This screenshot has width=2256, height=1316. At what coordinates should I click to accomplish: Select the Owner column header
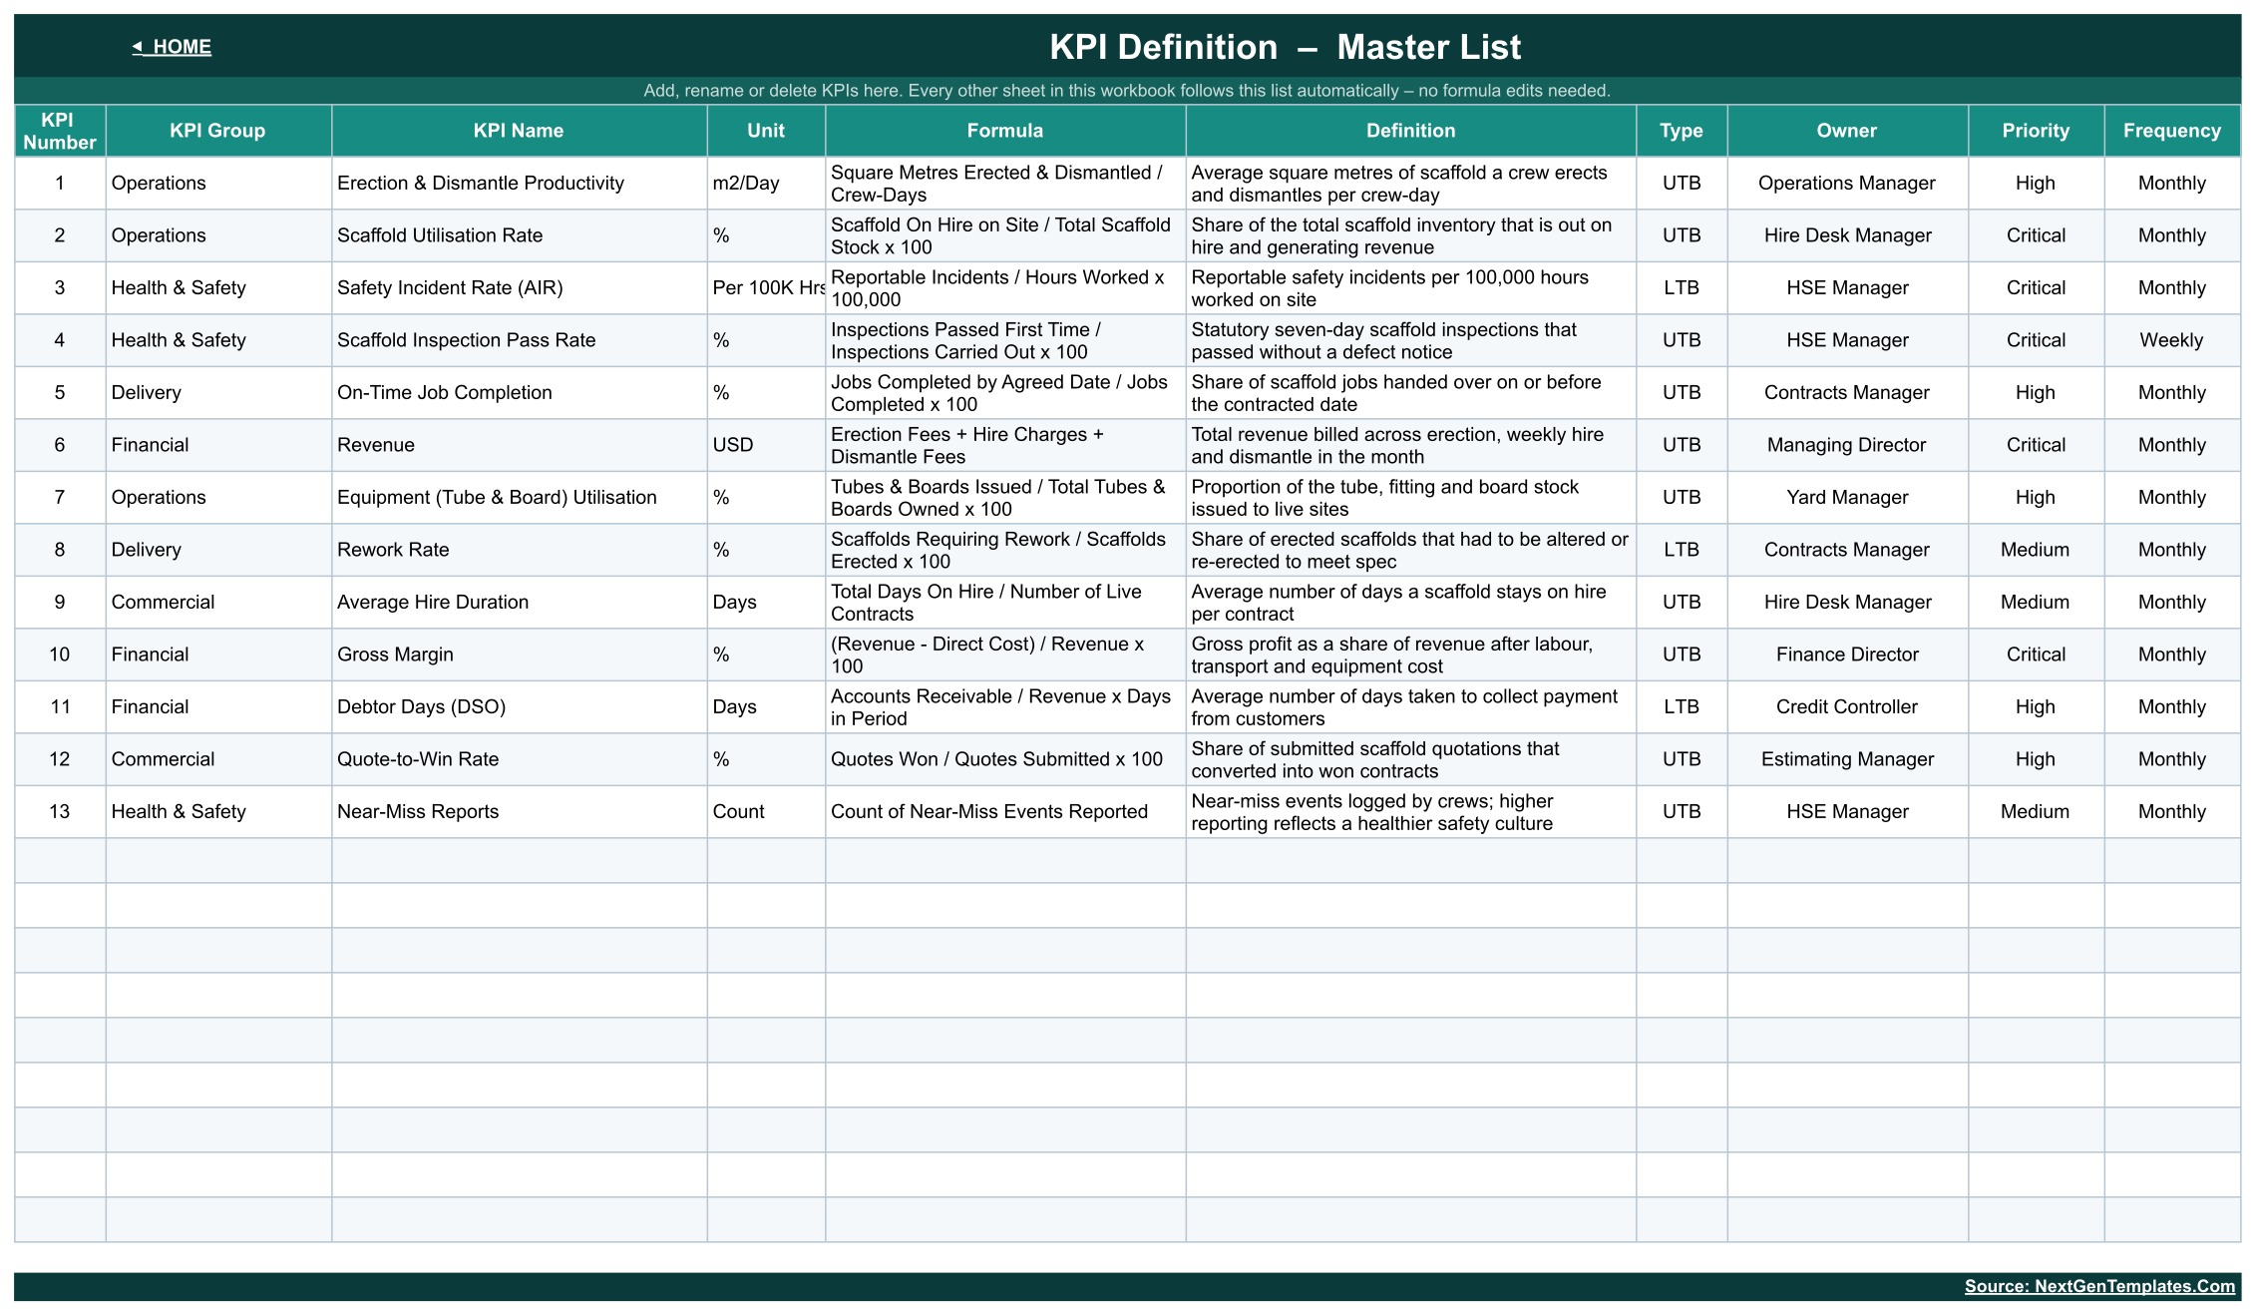click(x=1847, y=131)
